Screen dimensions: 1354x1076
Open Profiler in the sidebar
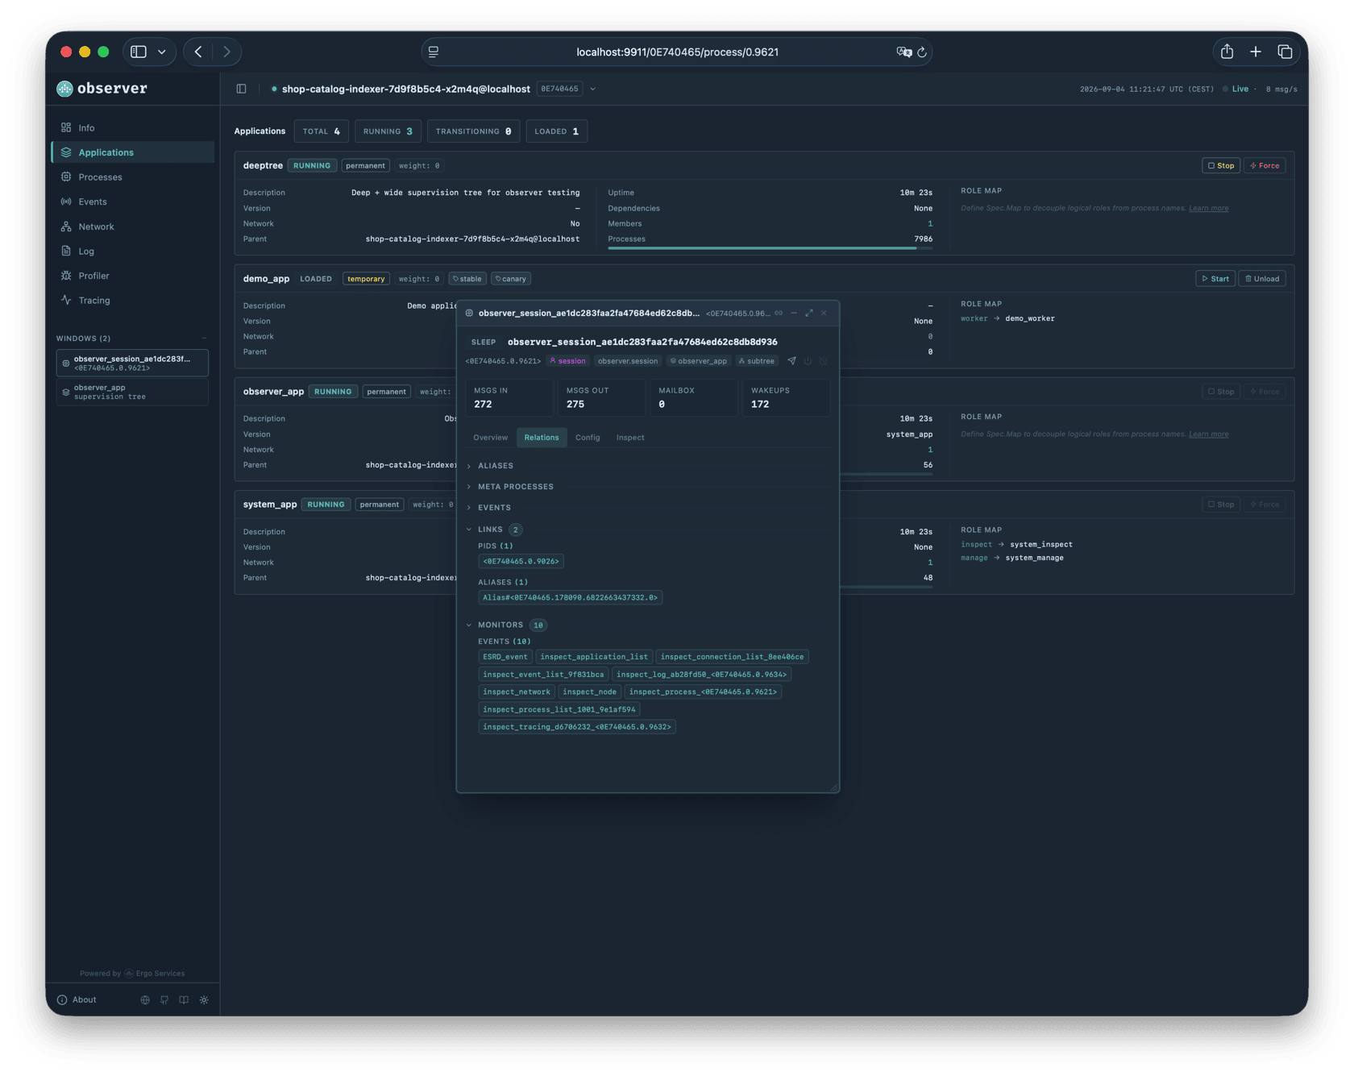point(133,276)
